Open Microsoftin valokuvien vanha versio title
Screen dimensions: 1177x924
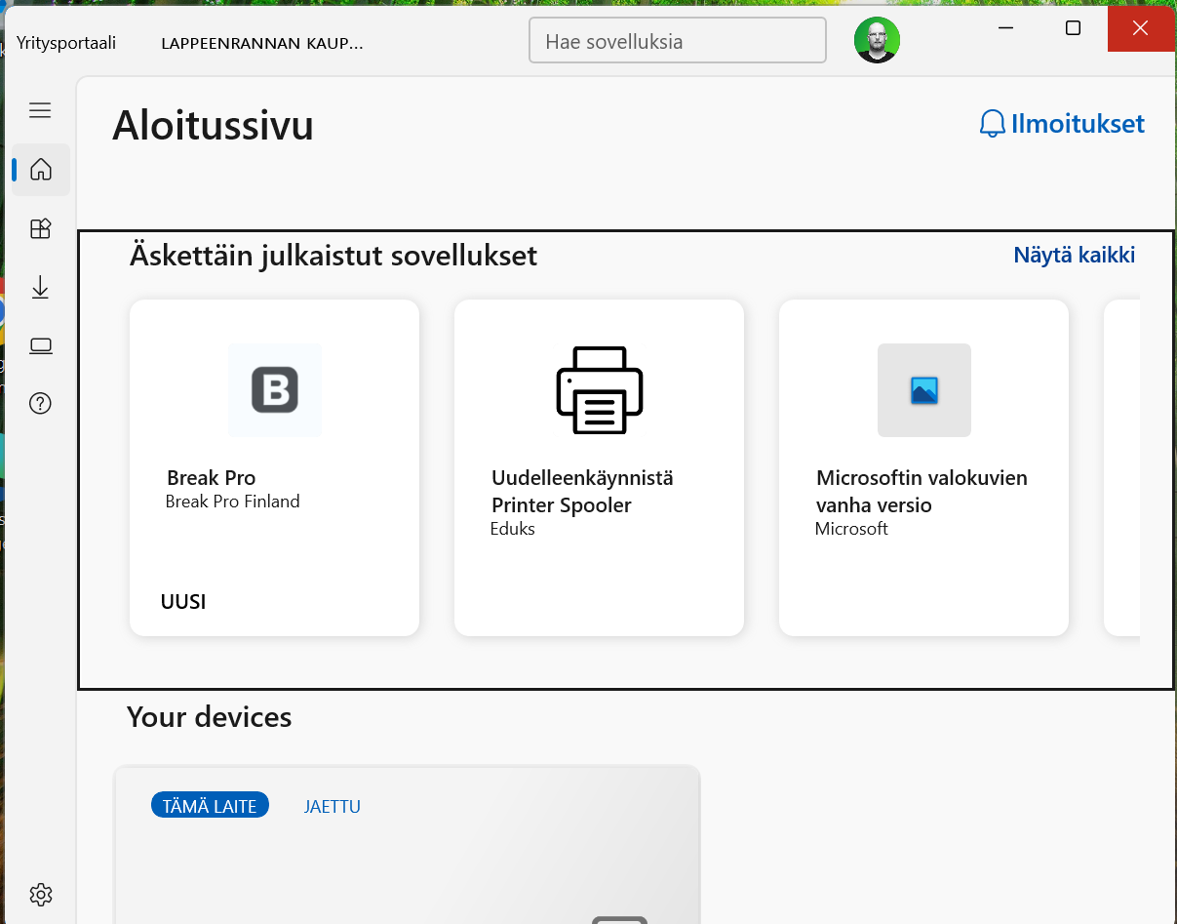pos(922,492)
